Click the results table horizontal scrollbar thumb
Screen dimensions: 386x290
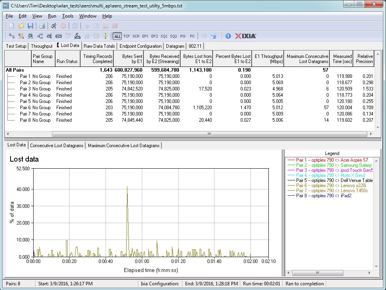coord(209,134)
